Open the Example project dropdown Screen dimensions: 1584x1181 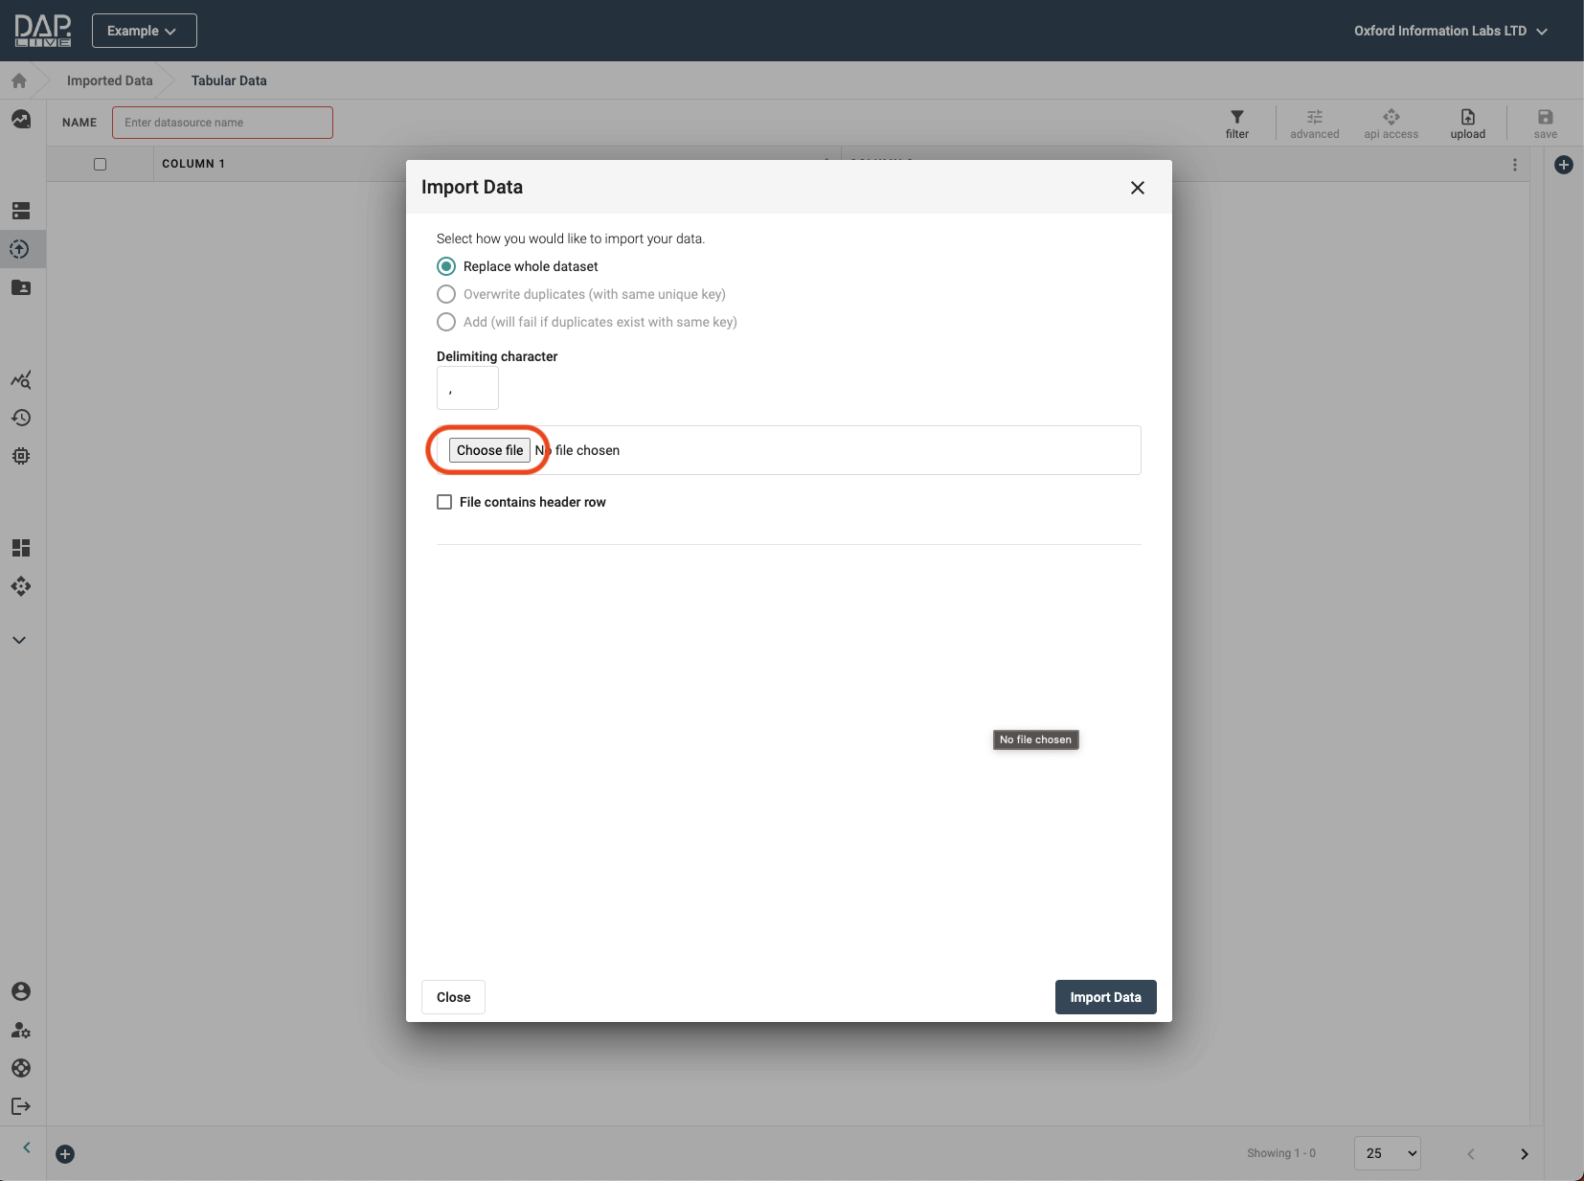coord(144,31)
